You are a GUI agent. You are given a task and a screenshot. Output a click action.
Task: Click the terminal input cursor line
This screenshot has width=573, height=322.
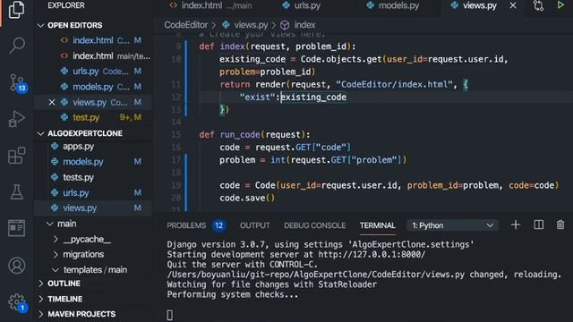[169, 314]
